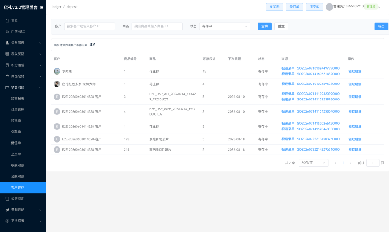Focus the 客户 search input field
The height and width of the screenshot is (232, 389).
pyautogui.click(x=90, y=26)
